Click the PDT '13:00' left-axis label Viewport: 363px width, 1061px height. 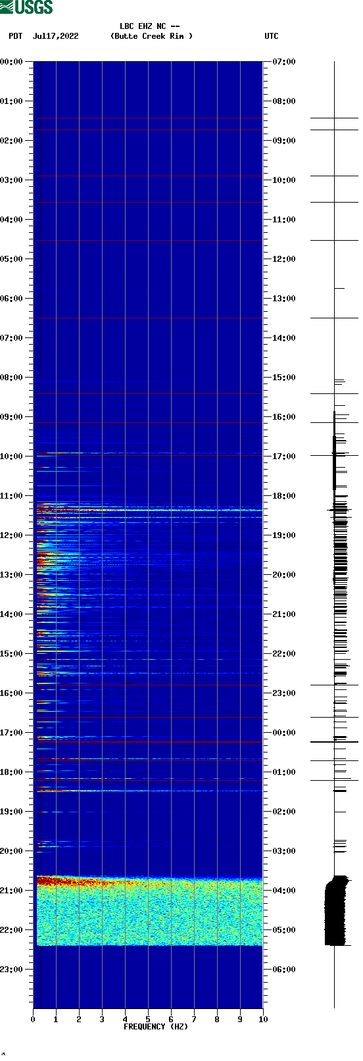pyautogui.click(x=11, y=575)
